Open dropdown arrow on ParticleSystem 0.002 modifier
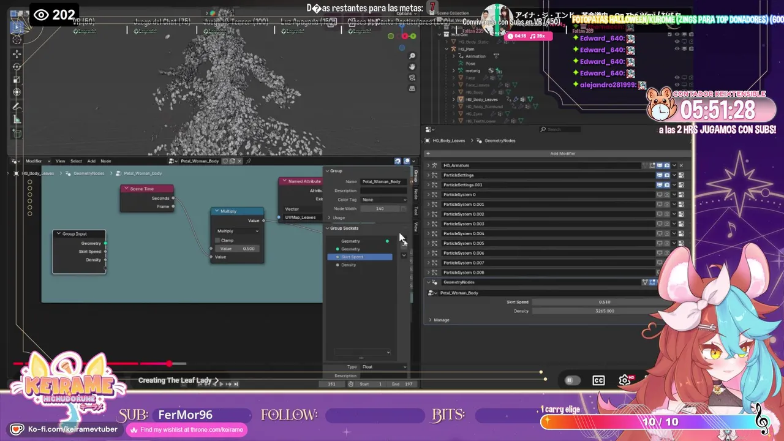This screenshot has width=784, height=441. [x=674, y=214]
